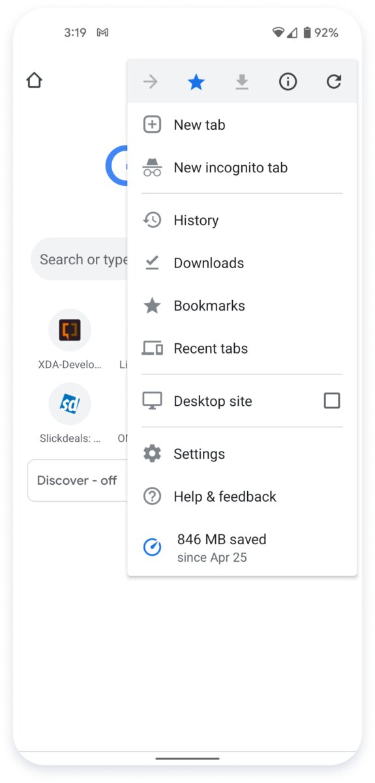Tap the home icon

34,80
